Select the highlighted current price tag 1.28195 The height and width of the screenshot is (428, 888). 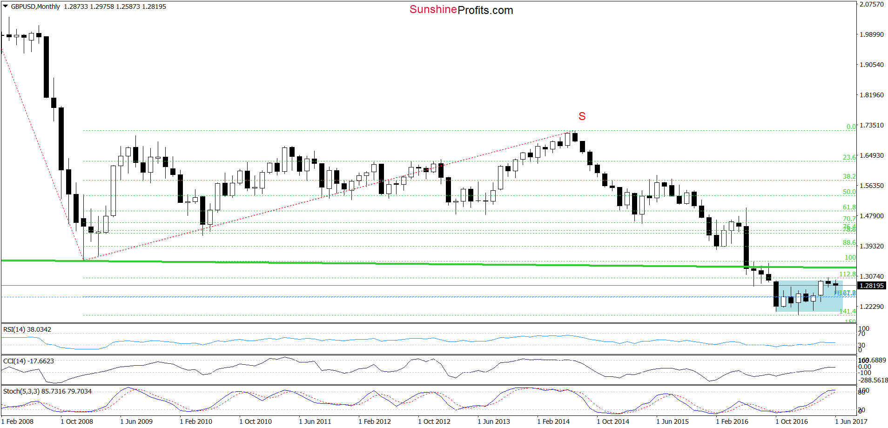click(872, 286)
